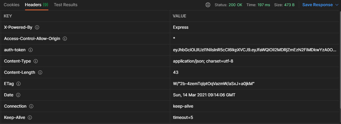This screenshot has height=124, width=341.
Task: Click info icon next to auth-token
Action: [x=31, y=50]
